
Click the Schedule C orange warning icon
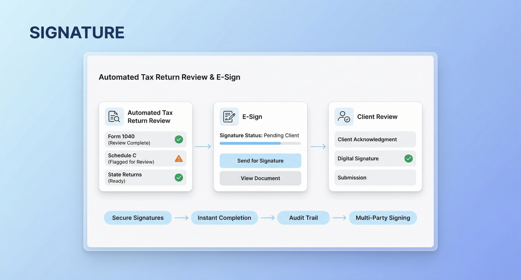[x=179, y=159]
